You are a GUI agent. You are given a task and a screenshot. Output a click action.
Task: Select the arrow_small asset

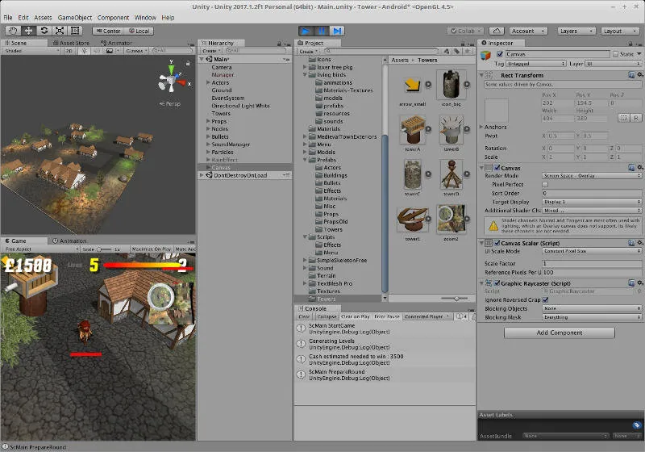coord(412,86)
